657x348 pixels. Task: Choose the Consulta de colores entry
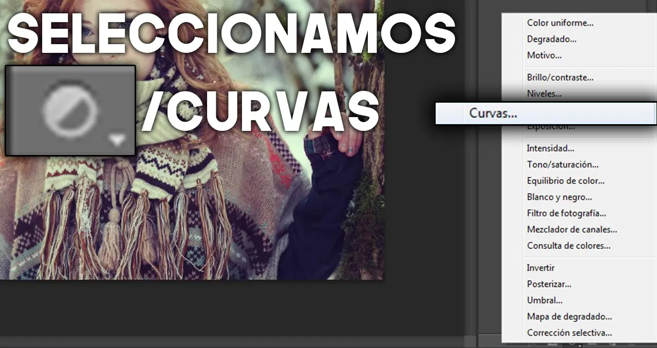(x=569, y=246)
